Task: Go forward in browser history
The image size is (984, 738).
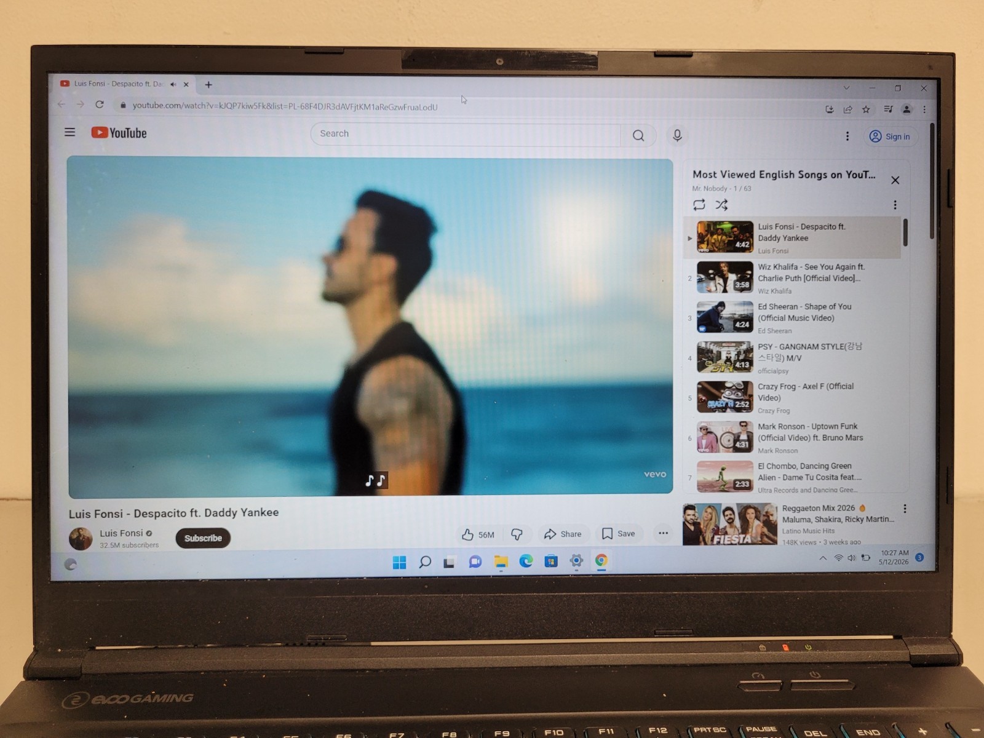Action: click(x=81, y=105)
